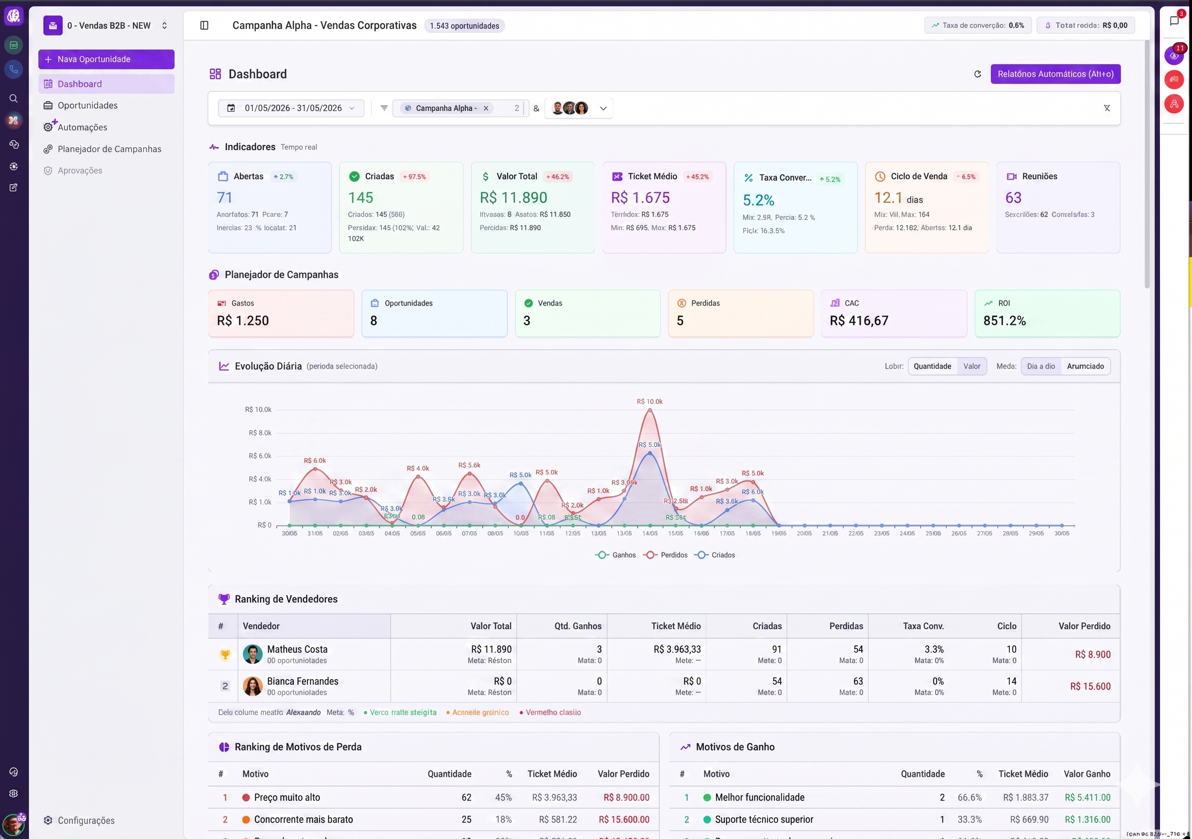Open the workspace switcher 0 - Vendas B2B - NEW

coord(107,25)
